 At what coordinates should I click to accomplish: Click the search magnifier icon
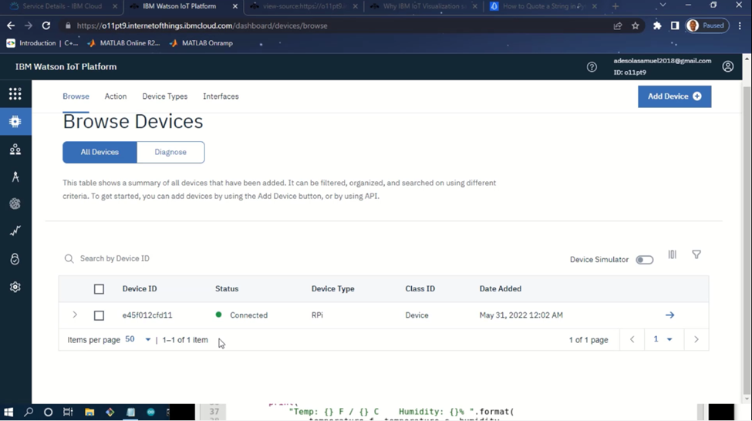(69, 258)
